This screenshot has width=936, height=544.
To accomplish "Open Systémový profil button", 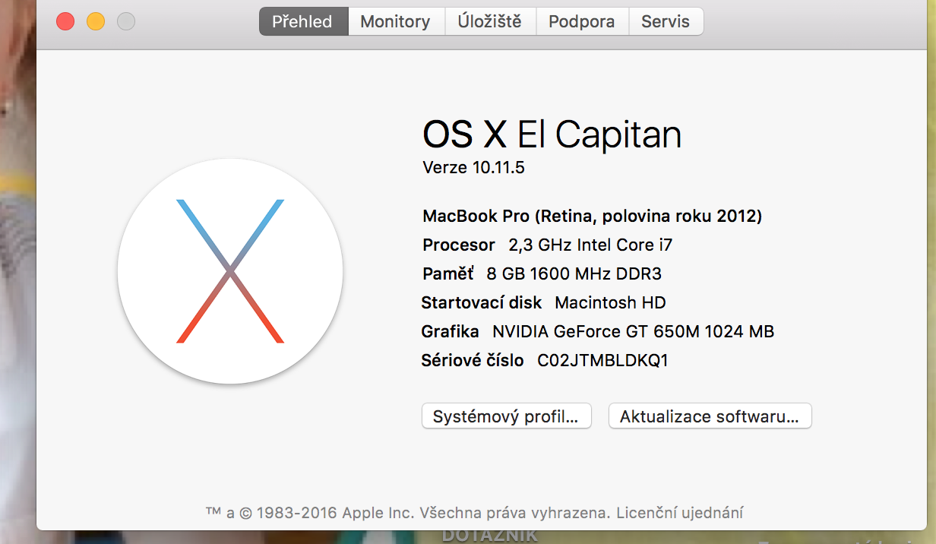I will point(506,416).
